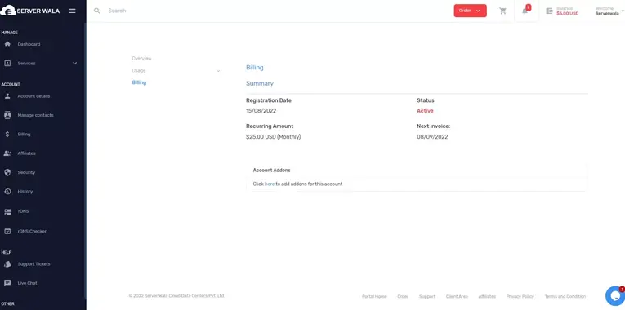
Task: Click the $25.00 USD (Monthly) amount
Action: pos(274,137)
